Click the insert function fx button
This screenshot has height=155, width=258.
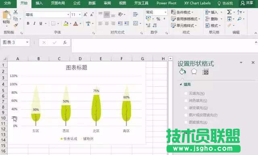coord(65,43)
